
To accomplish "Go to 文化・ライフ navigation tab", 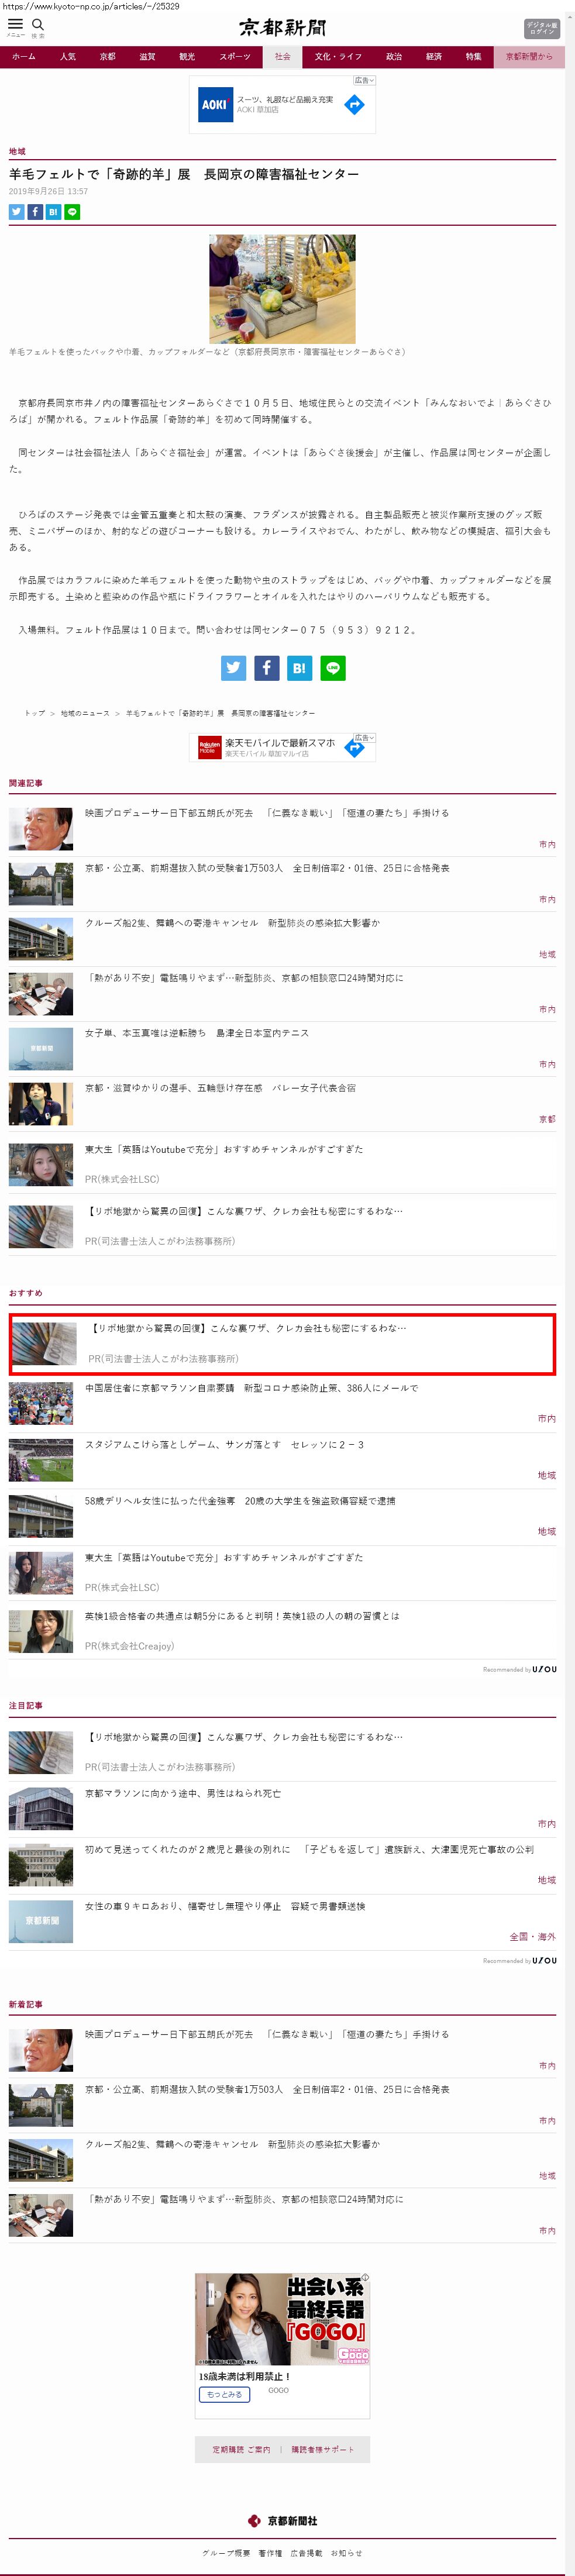I will pos(338,57).
